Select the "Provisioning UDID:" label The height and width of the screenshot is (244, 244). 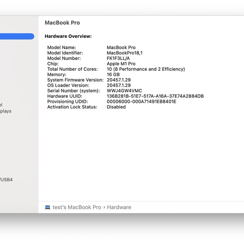[x=68, y=102]
